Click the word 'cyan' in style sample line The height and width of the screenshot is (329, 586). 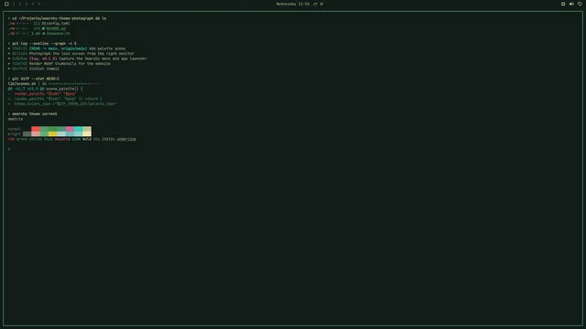[x=76, y=139]
